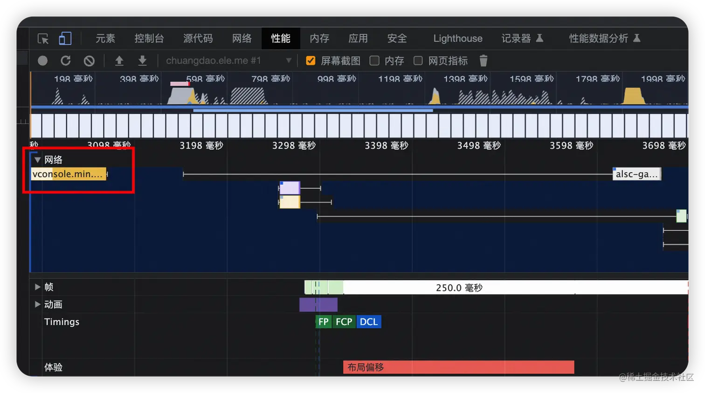The height and width of the screenshot is (393, 705).
Task: Toggle the device toolbar icon
Action: click(65, 38)
